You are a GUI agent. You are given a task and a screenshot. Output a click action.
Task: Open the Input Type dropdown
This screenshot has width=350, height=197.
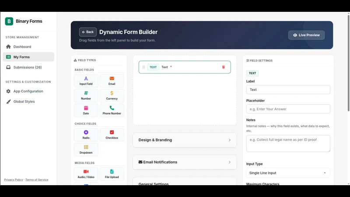coord(288,173)
